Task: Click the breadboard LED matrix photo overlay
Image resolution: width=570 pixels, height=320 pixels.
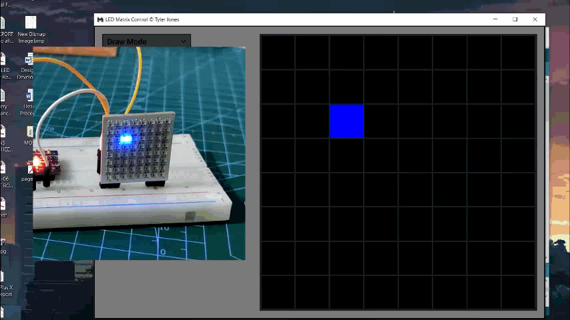Action: tap(139, 153)
